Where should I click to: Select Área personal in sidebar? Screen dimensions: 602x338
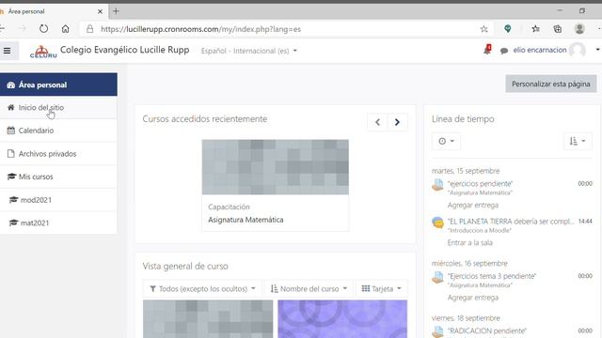[58, 84]
